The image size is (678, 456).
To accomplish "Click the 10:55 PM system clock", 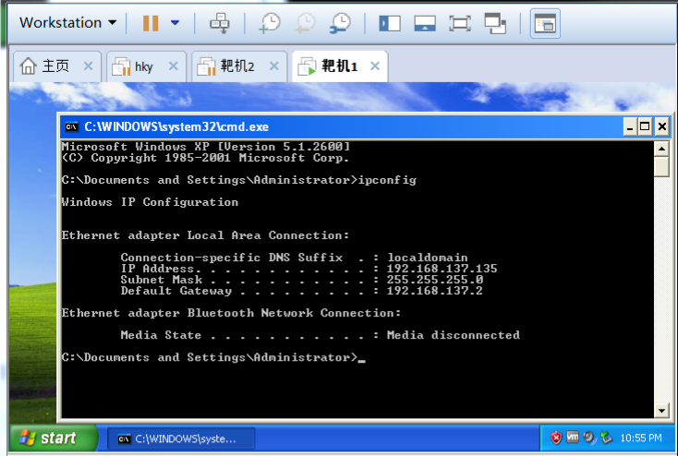I will coord(641,438).
